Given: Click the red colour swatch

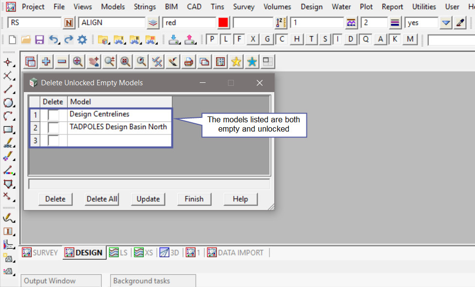Looking at the screenshot, I should click(224, 23).
